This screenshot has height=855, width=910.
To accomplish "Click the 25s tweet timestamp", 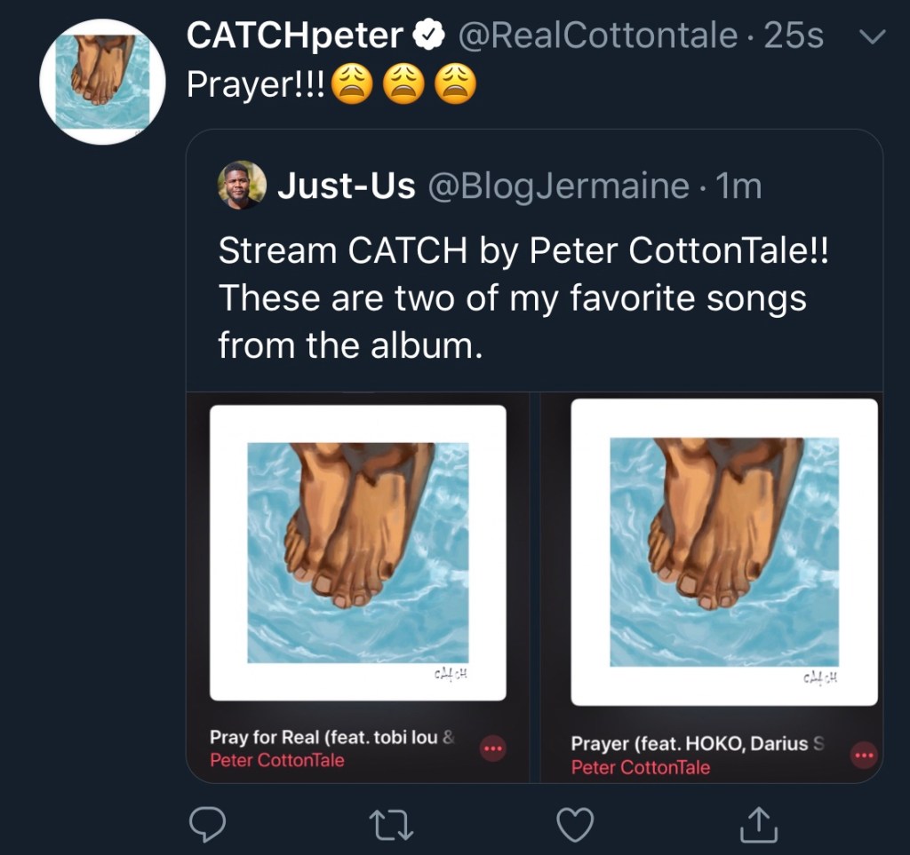I will pos(794,36).
